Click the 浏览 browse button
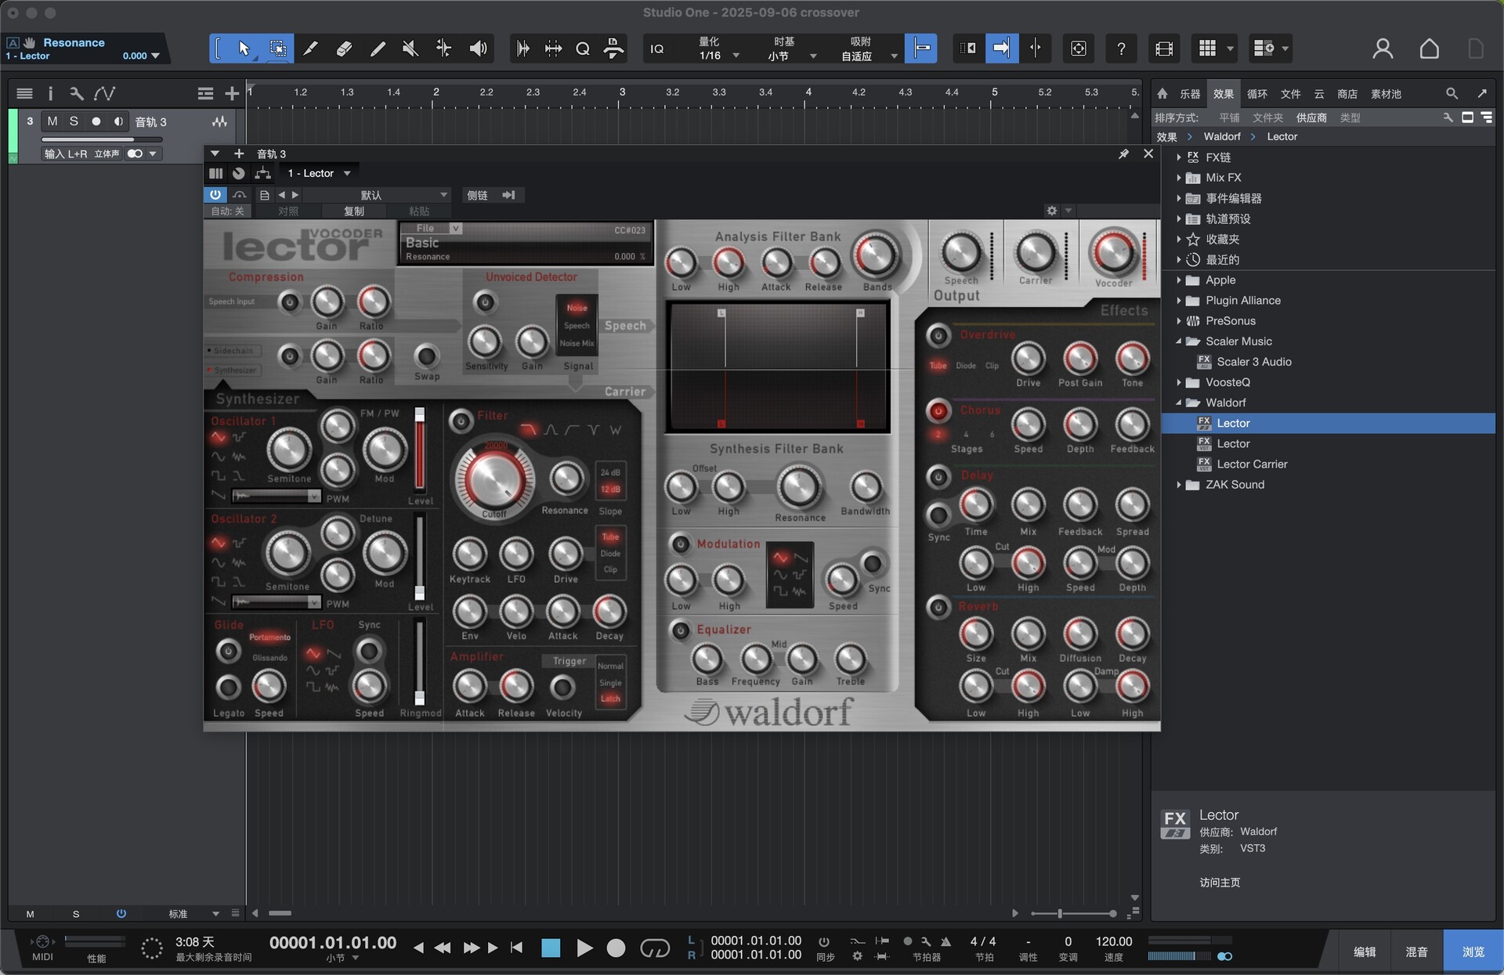 1473,952
